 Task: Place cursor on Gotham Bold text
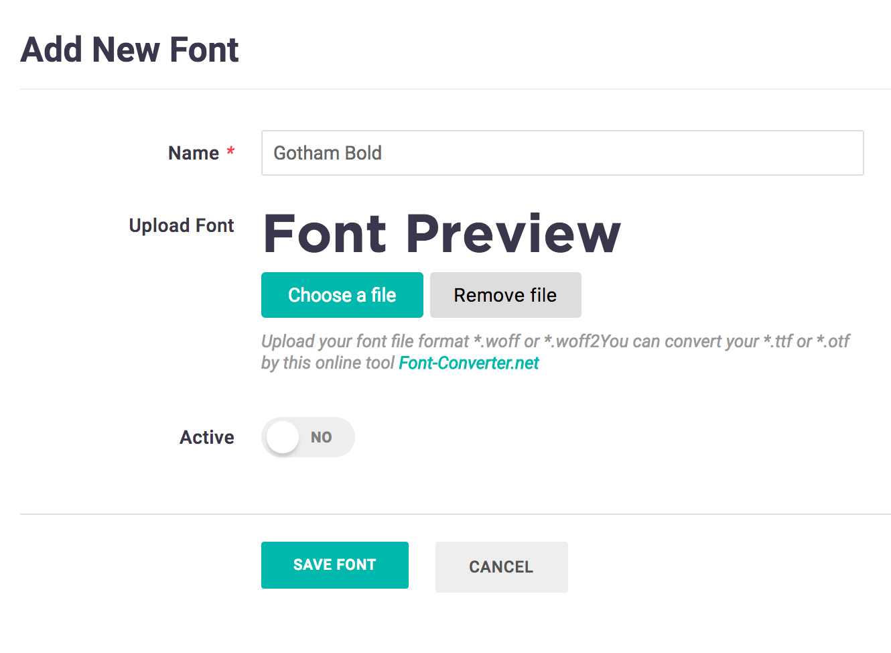click(x=328, y=154)
